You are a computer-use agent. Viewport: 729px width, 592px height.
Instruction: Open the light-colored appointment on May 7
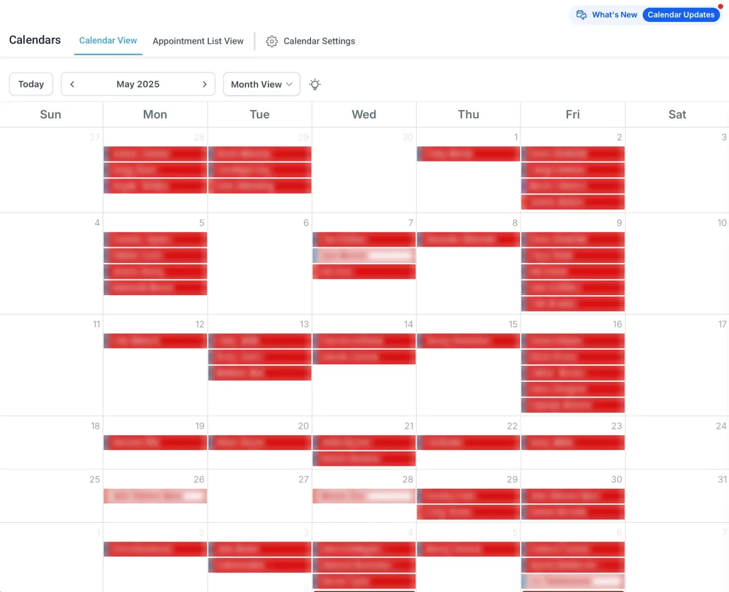364,256
